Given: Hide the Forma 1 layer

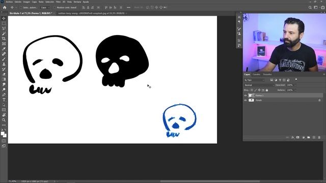Looking at the screenshot, I should pyautogui.click(x=246, y=96).
